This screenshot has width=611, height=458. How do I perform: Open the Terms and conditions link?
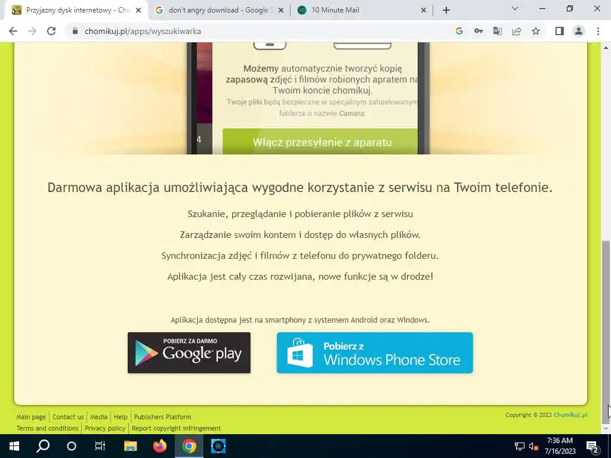click(48, 428)
